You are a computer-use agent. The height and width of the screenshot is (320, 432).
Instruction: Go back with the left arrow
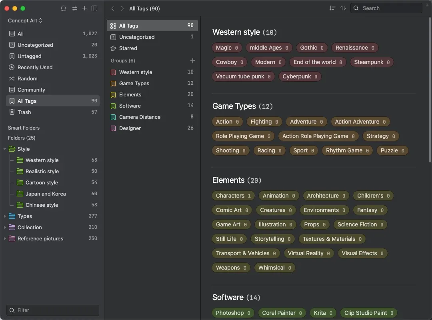pos(113,8)
